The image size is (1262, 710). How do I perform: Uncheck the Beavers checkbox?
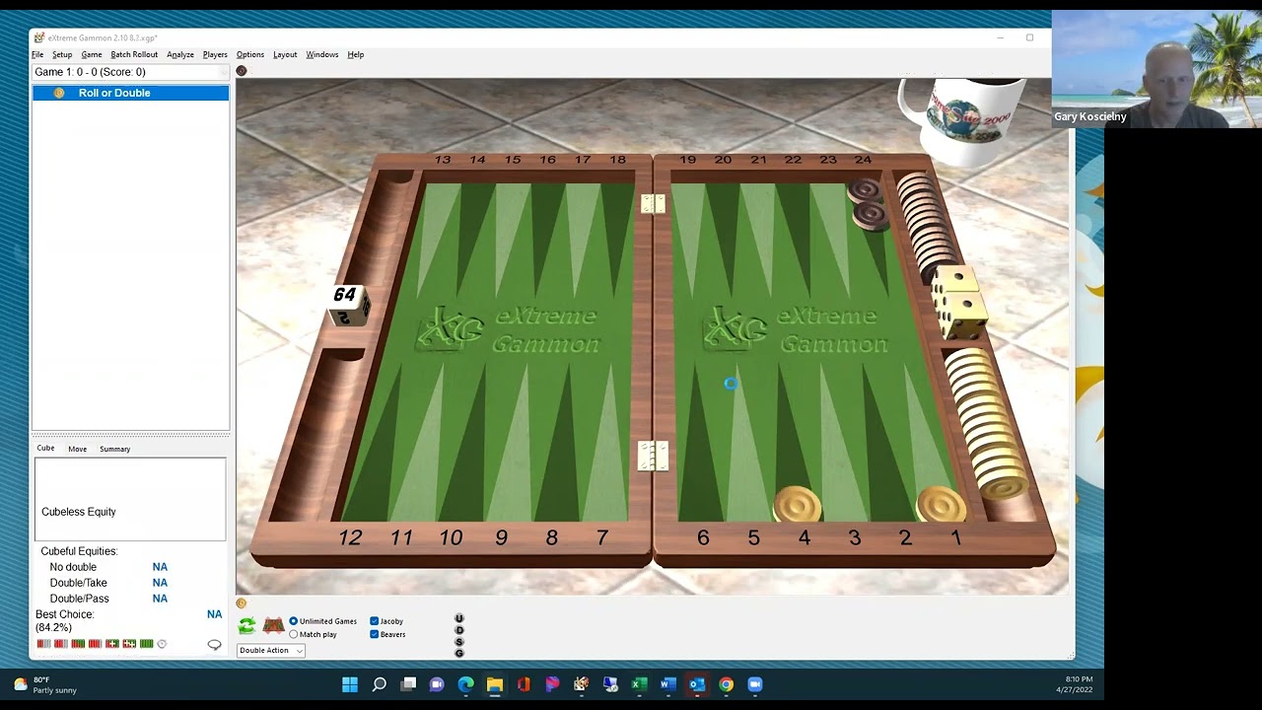click(x=375, y=634)
